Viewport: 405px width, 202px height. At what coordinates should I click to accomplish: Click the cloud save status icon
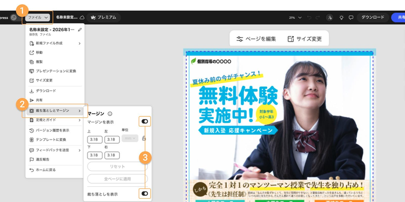click(82, 18)
